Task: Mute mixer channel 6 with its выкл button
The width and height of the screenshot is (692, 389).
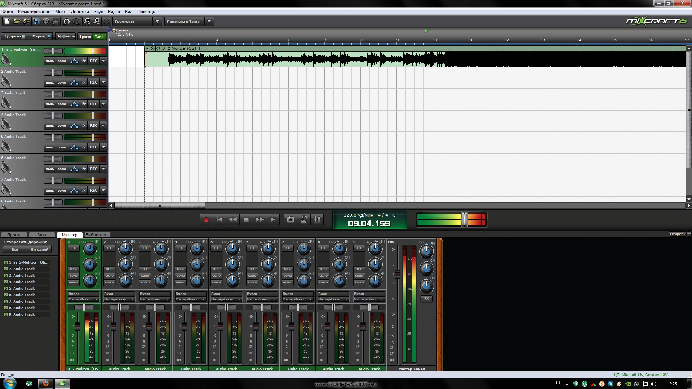Action: [252, 282]
